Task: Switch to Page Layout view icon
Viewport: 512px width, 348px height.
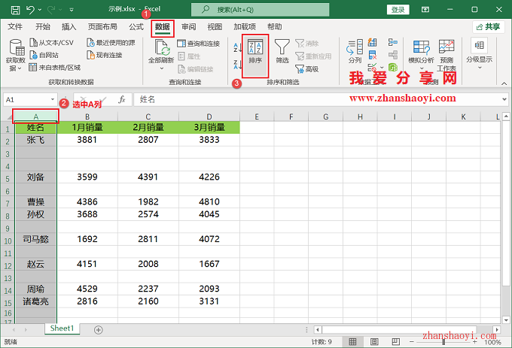Action: pos(374,341)
